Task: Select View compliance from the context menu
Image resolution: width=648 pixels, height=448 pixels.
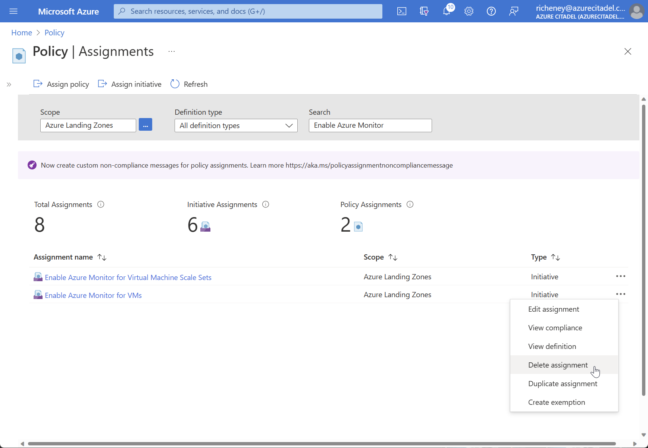Action: (x=555, y=328)
